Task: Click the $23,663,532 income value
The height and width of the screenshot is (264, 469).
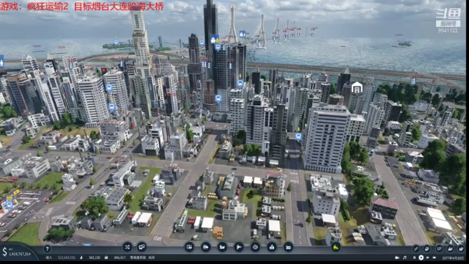Action: click(x=67, y=257)
